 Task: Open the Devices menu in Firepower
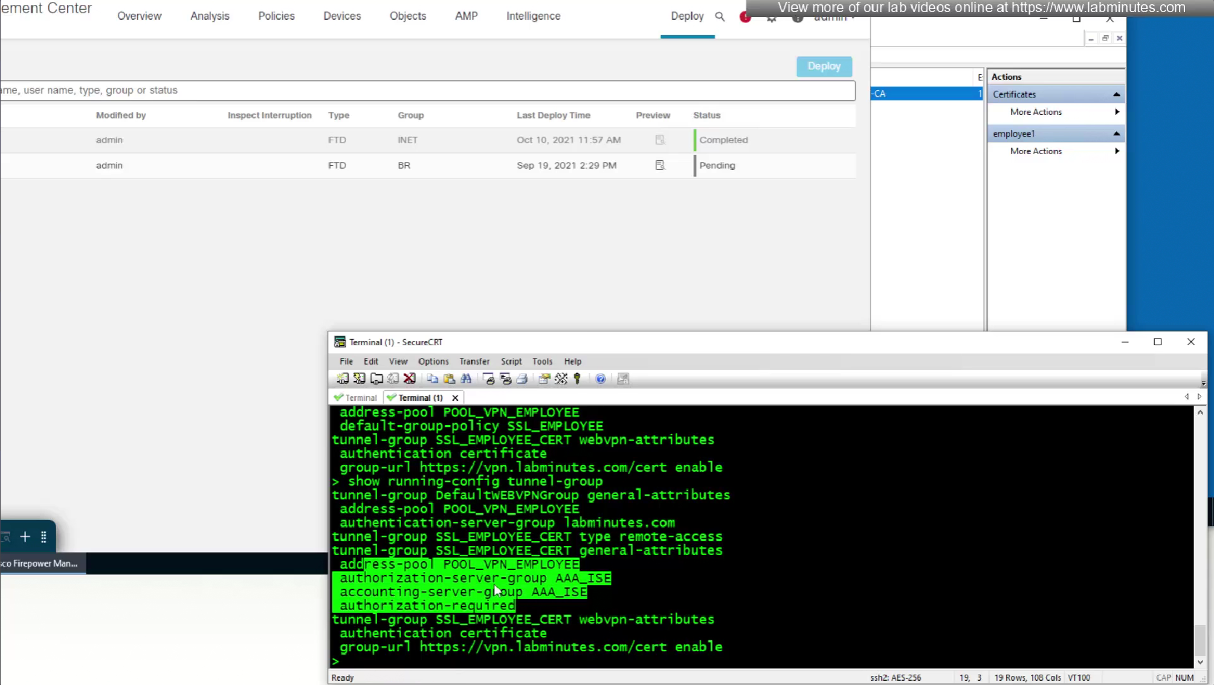[x=341, y=16]
